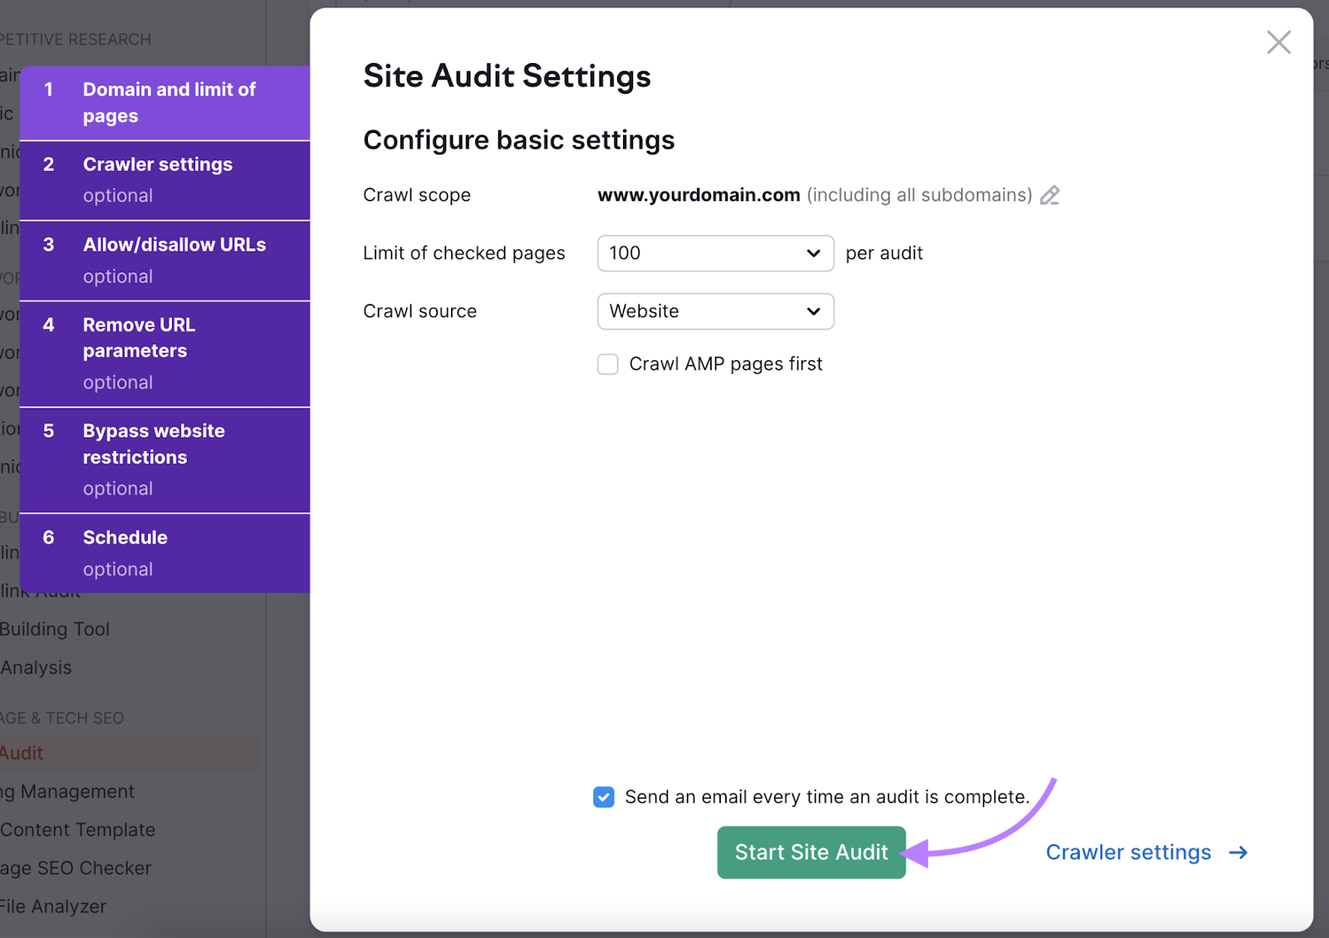Select Site Audit in the left sidebar

[22, 752]
